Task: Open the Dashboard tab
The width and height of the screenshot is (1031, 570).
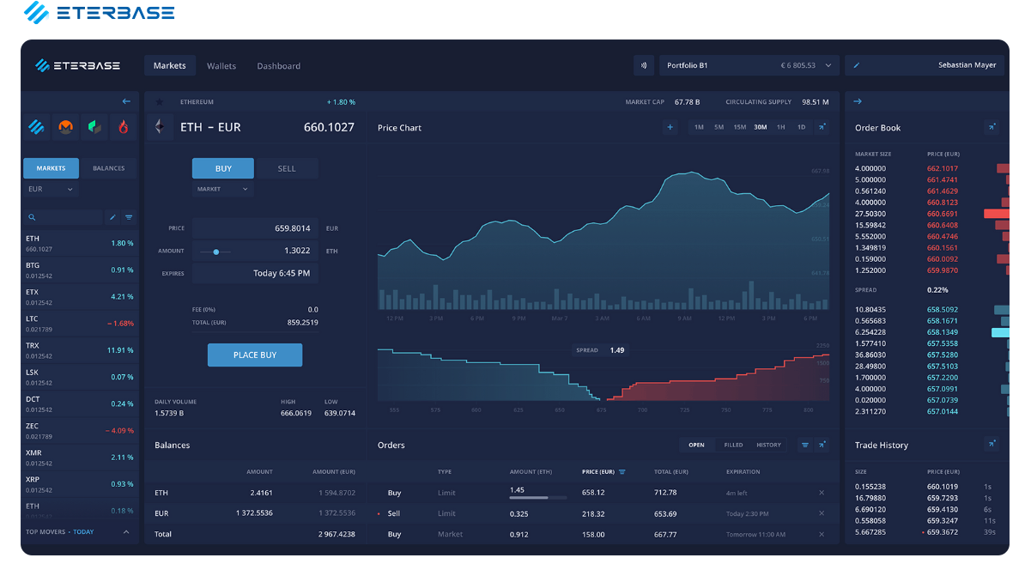Action: 279,65
